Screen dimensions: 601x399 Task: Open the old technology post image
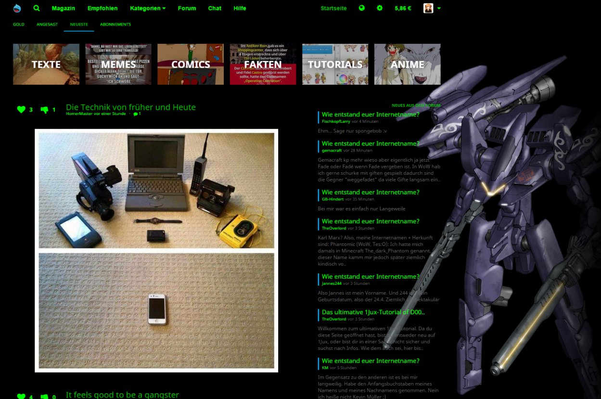156,251
